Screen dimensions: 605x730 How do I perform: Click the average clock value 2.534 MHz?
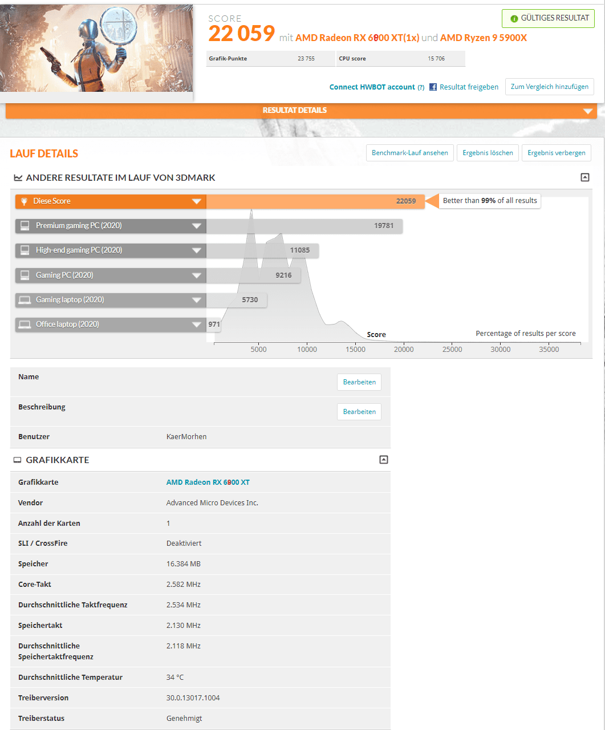pos(184,605)
